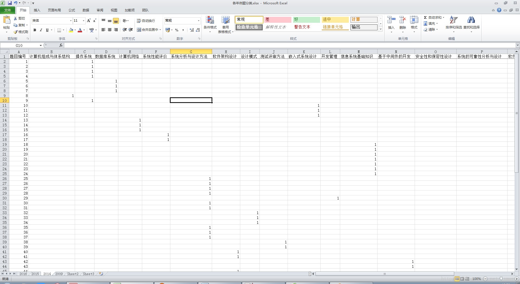Open number format dropdown 常规
520x284 pixels.
pyautogui.click(x=199, y=21)
